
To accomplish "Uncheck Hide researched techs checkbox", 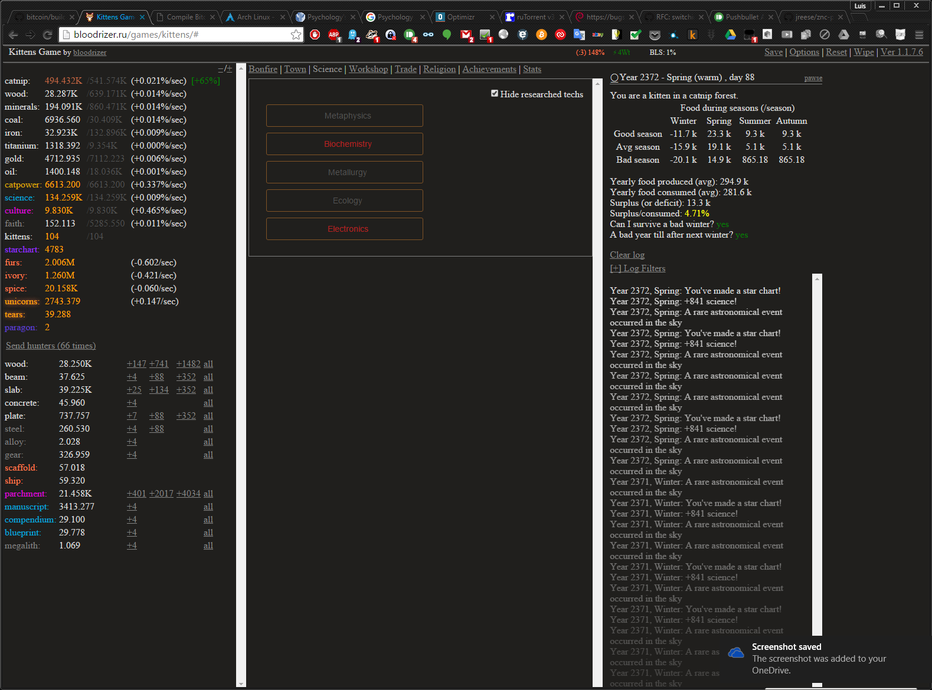I will point(495,93).
